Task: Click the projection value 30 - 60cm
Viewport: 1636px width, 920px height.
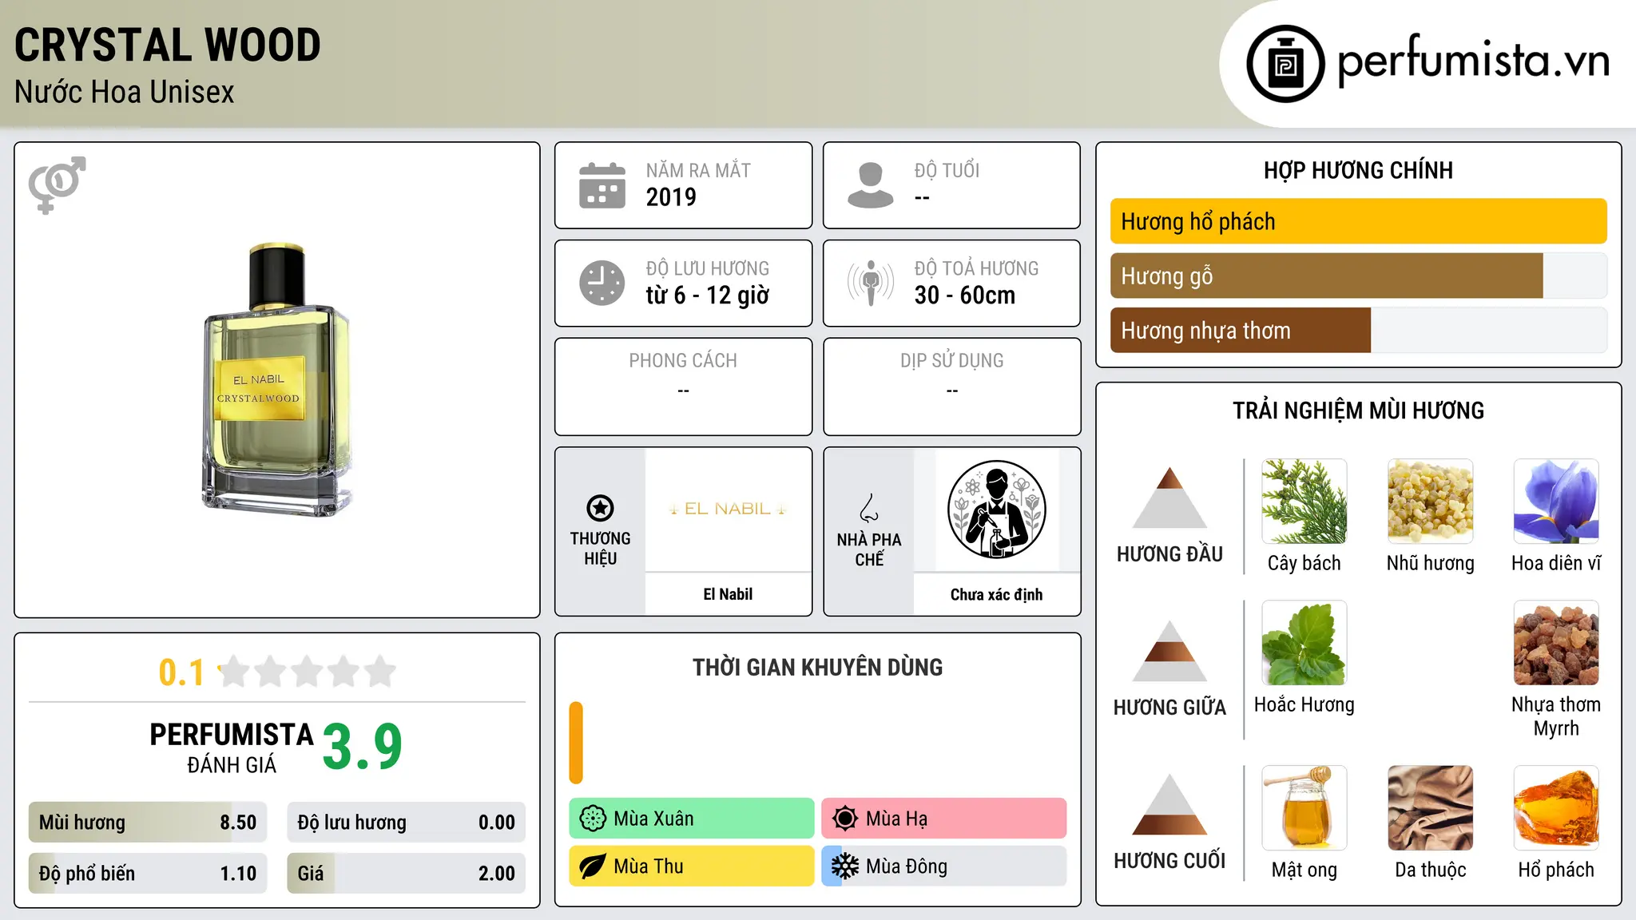Action: [x=965, y=295]
